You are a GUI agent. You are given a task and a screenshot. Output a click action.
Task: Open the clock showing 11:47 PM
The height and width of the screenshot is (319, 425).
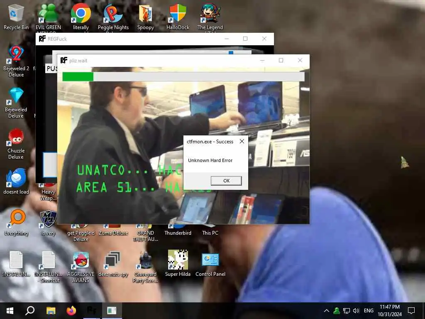(390, 311)
